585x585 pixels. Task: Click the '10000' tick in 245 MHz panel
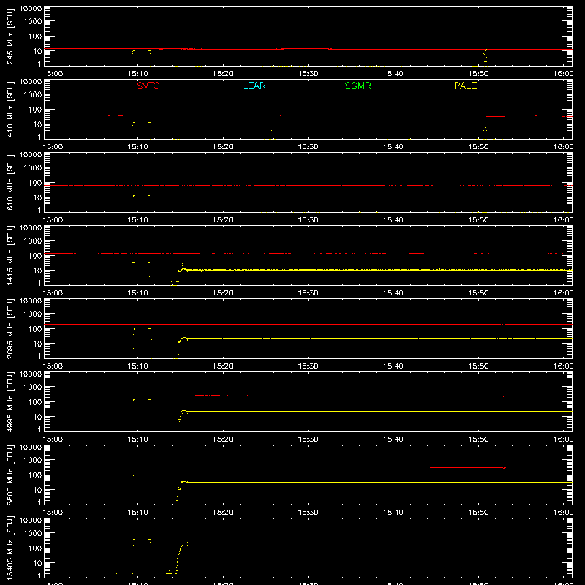pyautogui.click(x=31, y=9)
